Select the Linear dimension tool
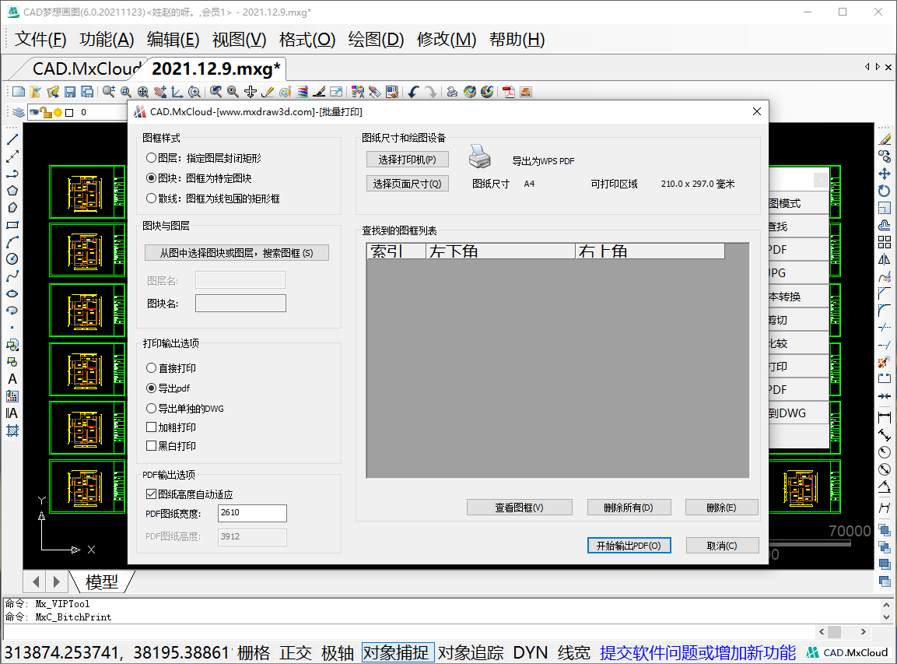 (x=885, y=417)
